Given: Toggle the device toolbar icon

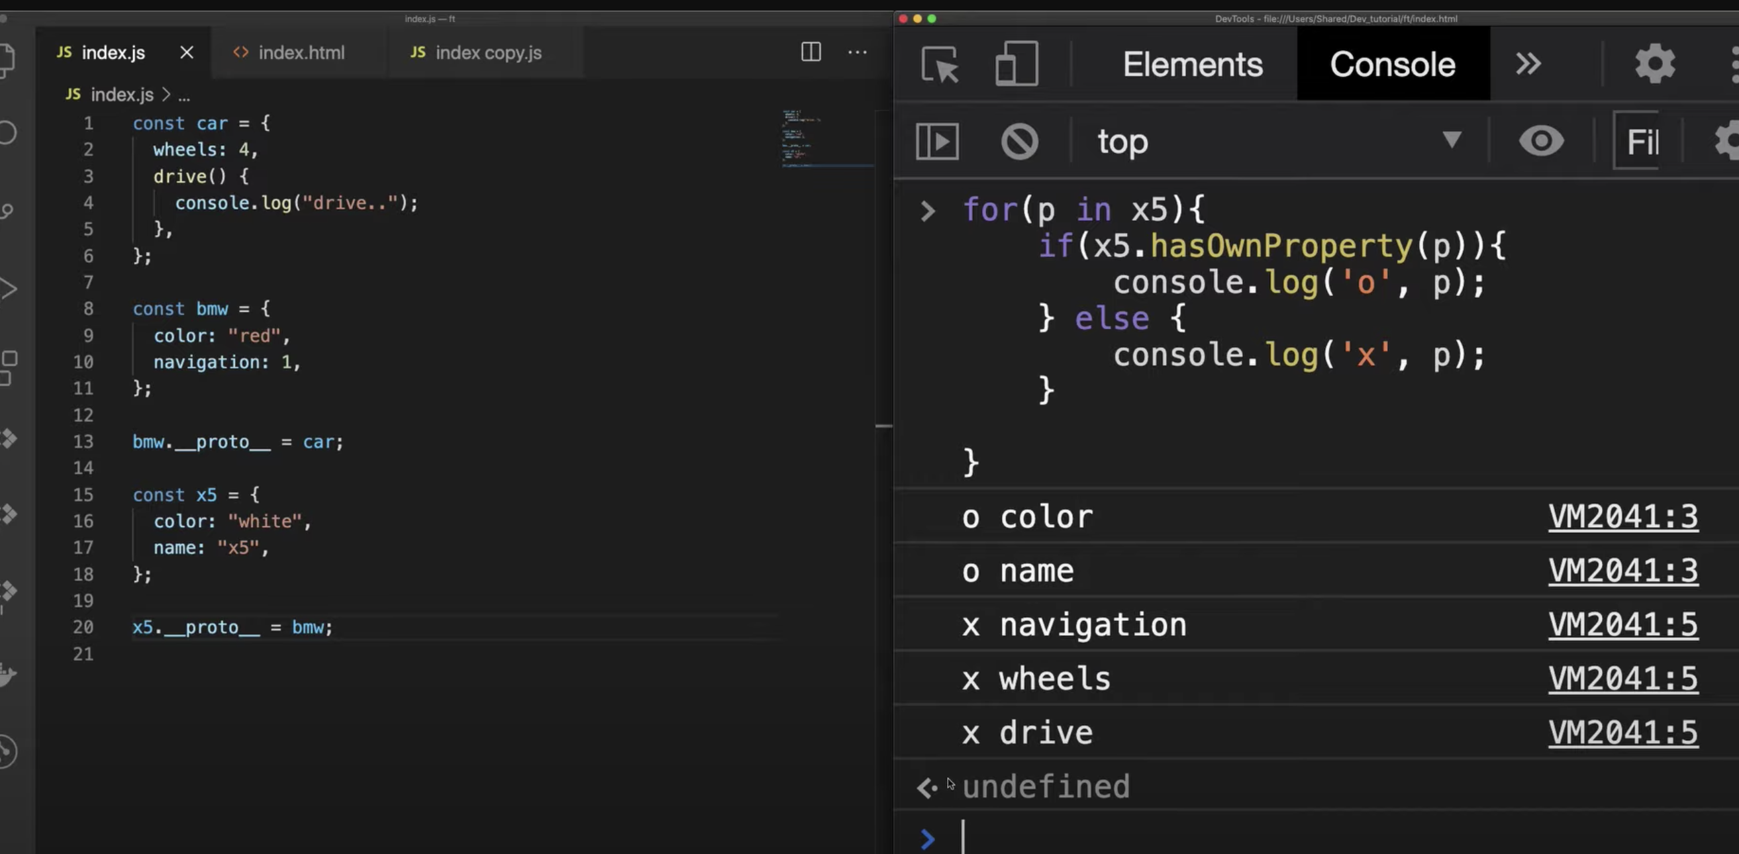Looking at the screenshot, I should click(x=1017, y=65).
